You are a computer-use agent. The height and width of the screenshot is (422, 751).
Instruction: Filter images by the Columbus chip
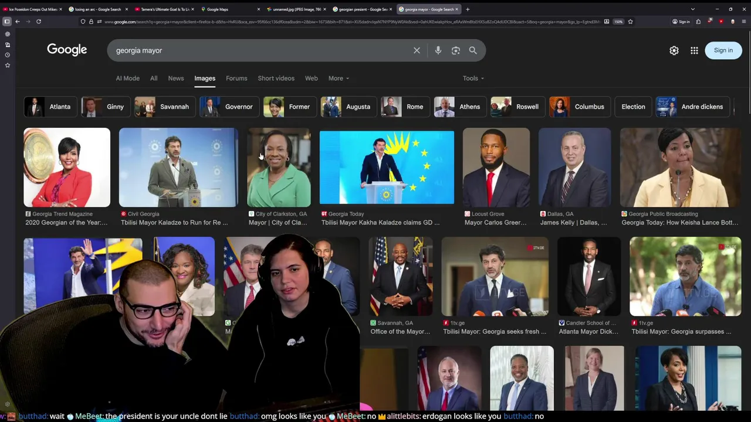click(580, 107)
